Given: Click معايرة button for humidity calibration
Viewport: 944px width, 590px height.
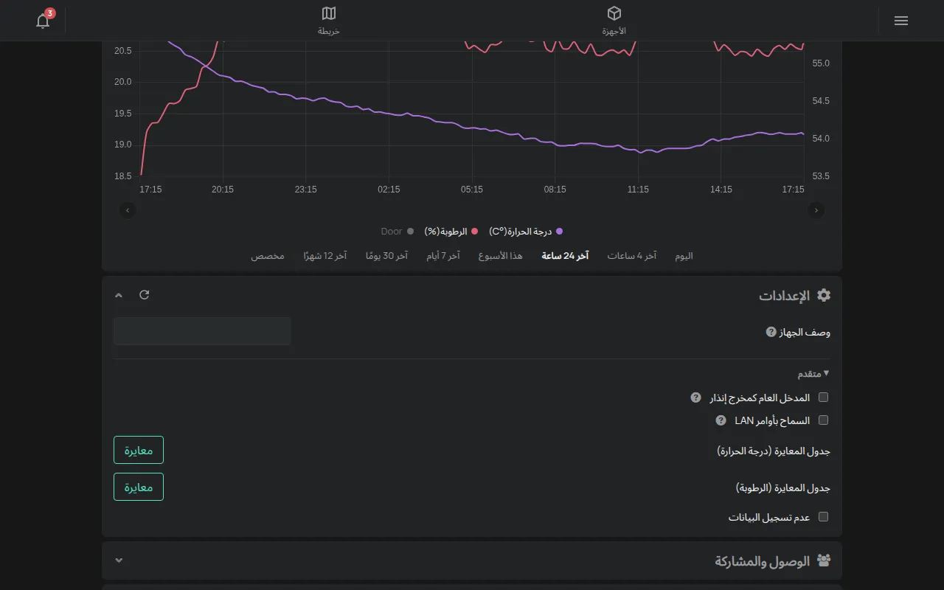Looking at the screenshot, I should point(139,487).
